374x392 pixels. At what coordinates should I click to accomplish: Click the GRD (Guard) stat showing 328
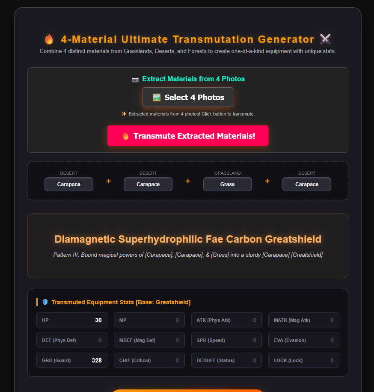click(x=72, y=360)
